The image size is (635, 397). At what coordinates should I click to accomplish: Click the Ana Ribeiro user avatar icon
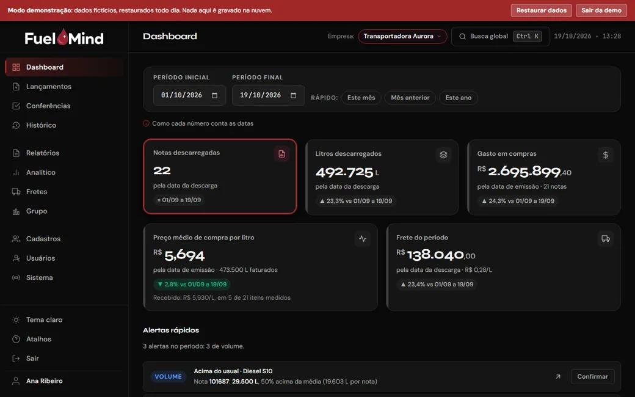click(x=16, y=381)
